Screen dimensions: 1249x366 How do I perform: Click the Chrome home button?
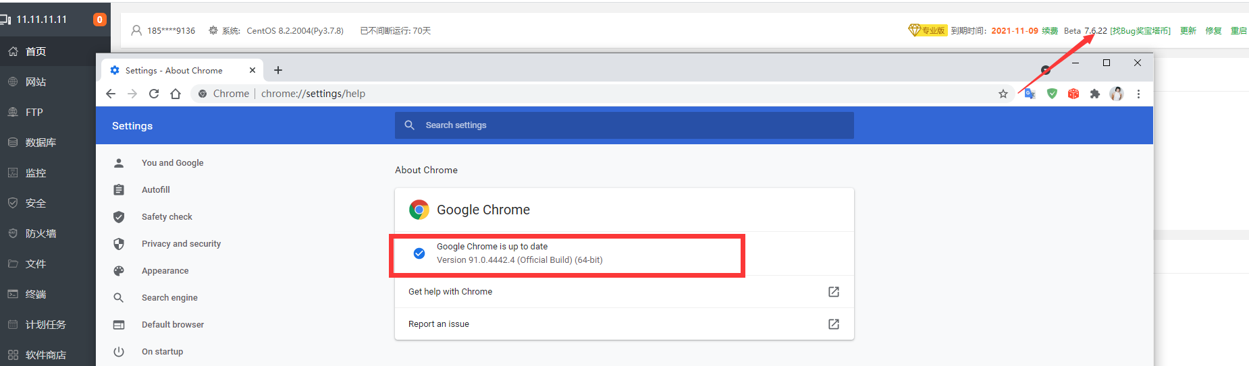[176, 94]
